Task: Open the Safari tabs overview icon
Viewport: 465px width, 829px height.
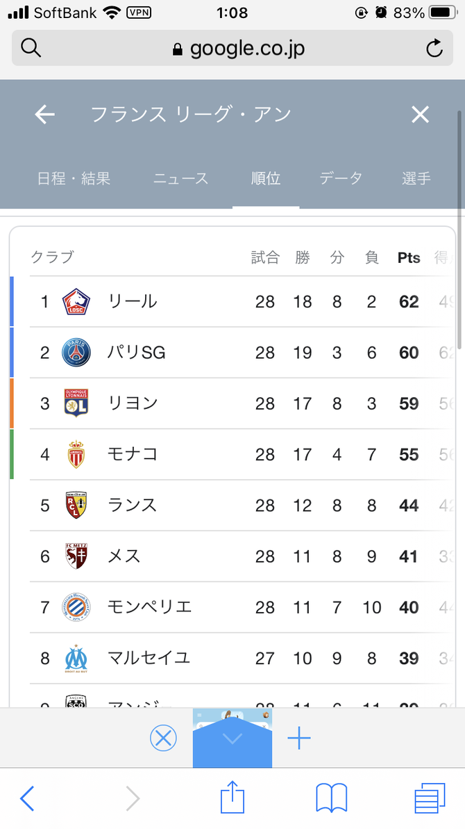Action: pyautogui.click(x=430, y=798)
